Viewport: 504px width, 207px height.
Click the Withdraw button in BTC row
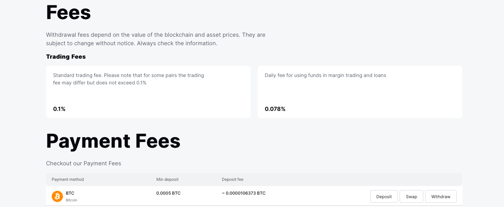[441, 196]
